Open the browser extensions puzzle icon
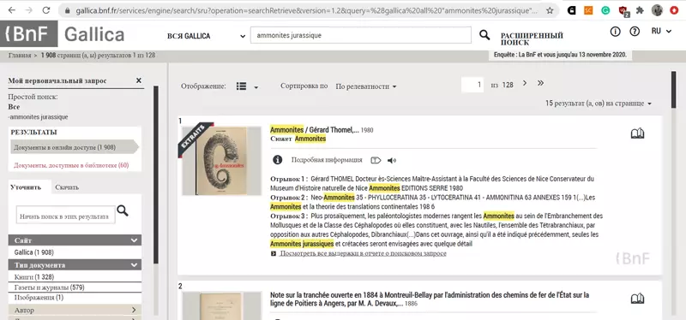This screenshot has height=320, width=686. (x=640, y=10)
